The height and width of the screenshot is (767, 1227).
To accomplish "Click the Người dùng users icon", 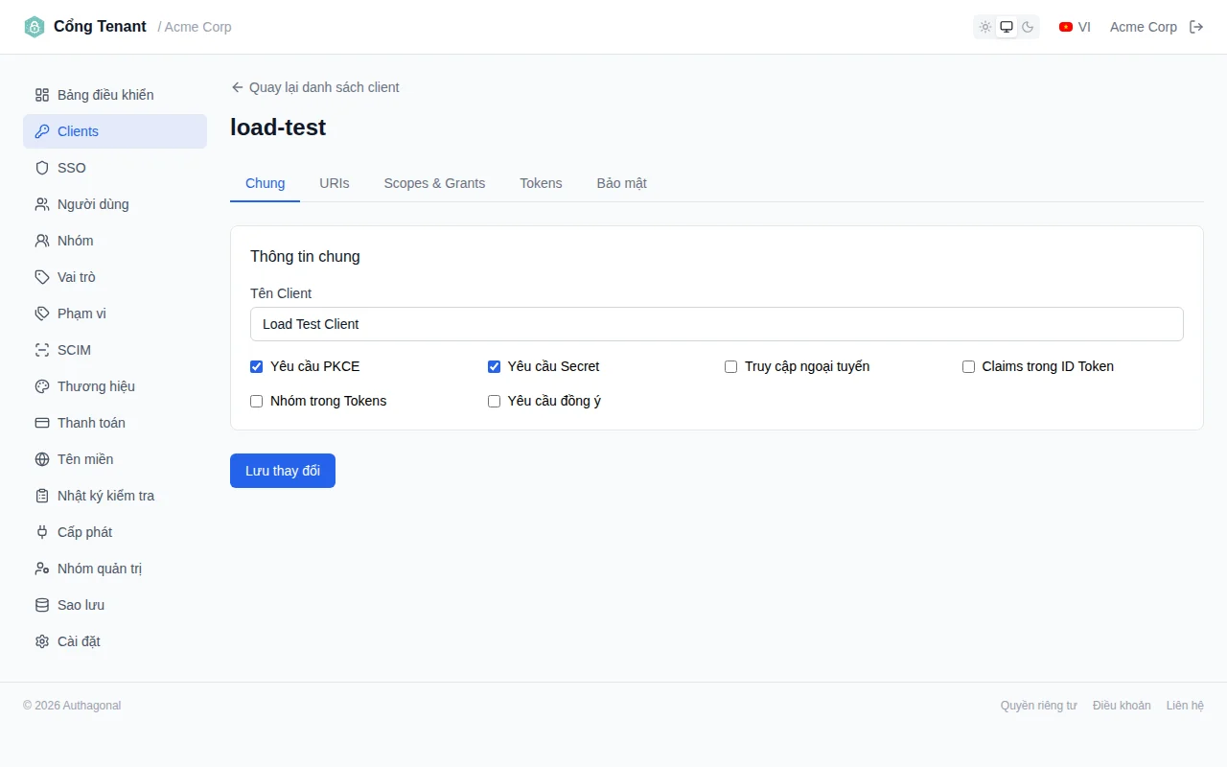I will tap(42, 204).
